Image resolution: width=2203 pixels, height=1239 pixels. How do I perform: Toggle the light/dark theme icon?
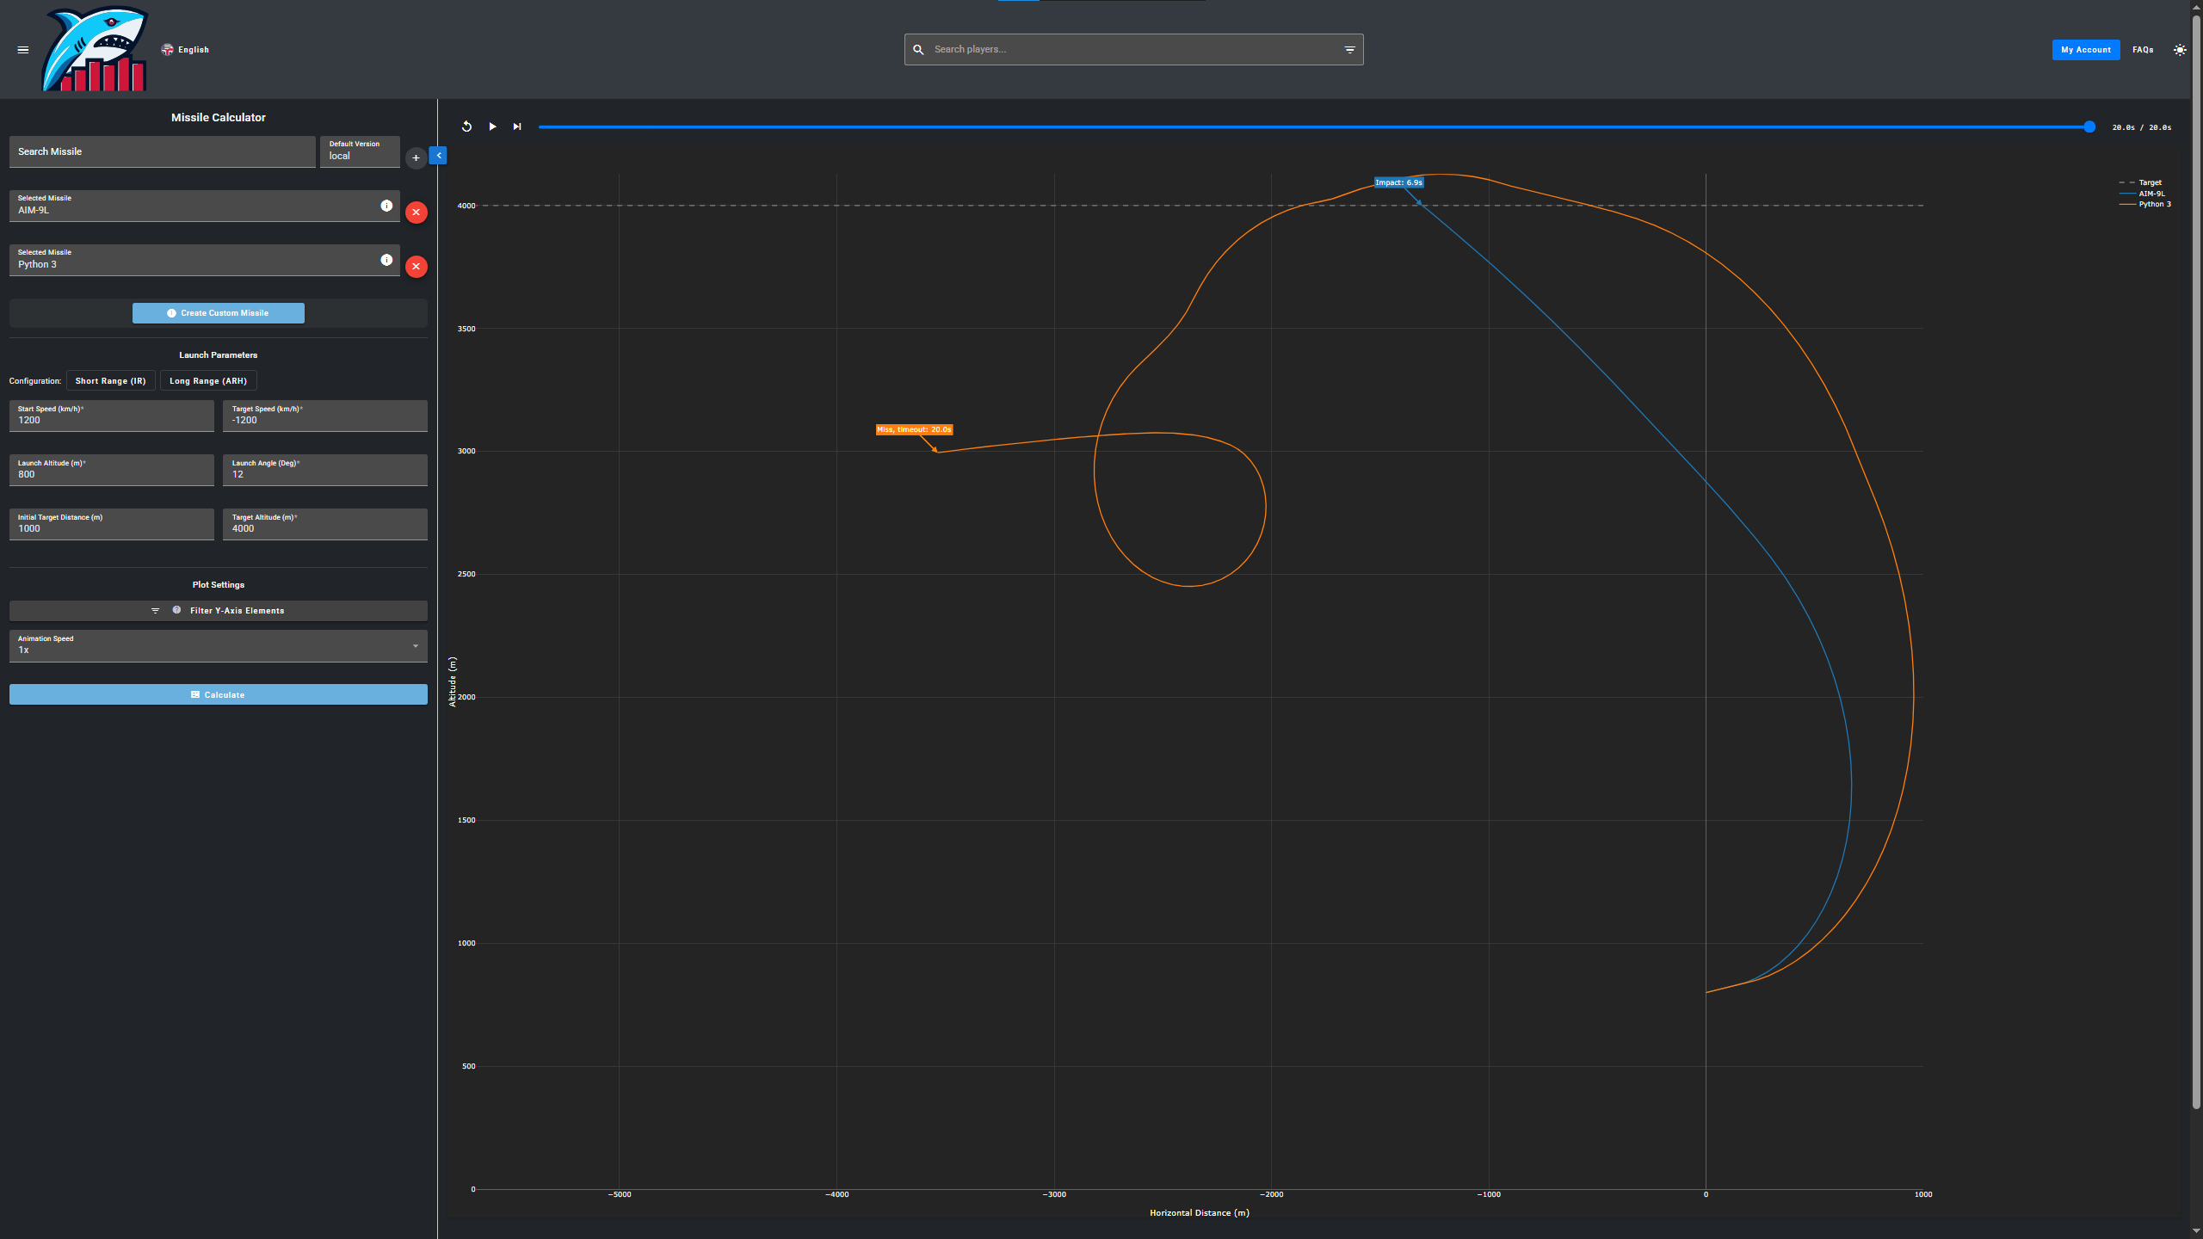2179,50
